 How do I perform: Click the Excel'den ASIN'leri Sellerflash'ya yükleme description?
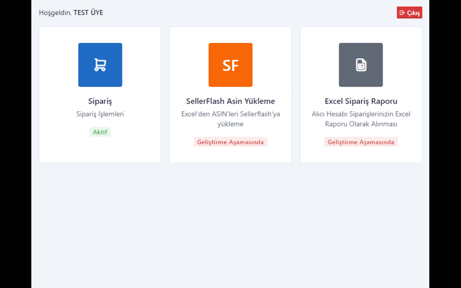[x=230, y=119]
